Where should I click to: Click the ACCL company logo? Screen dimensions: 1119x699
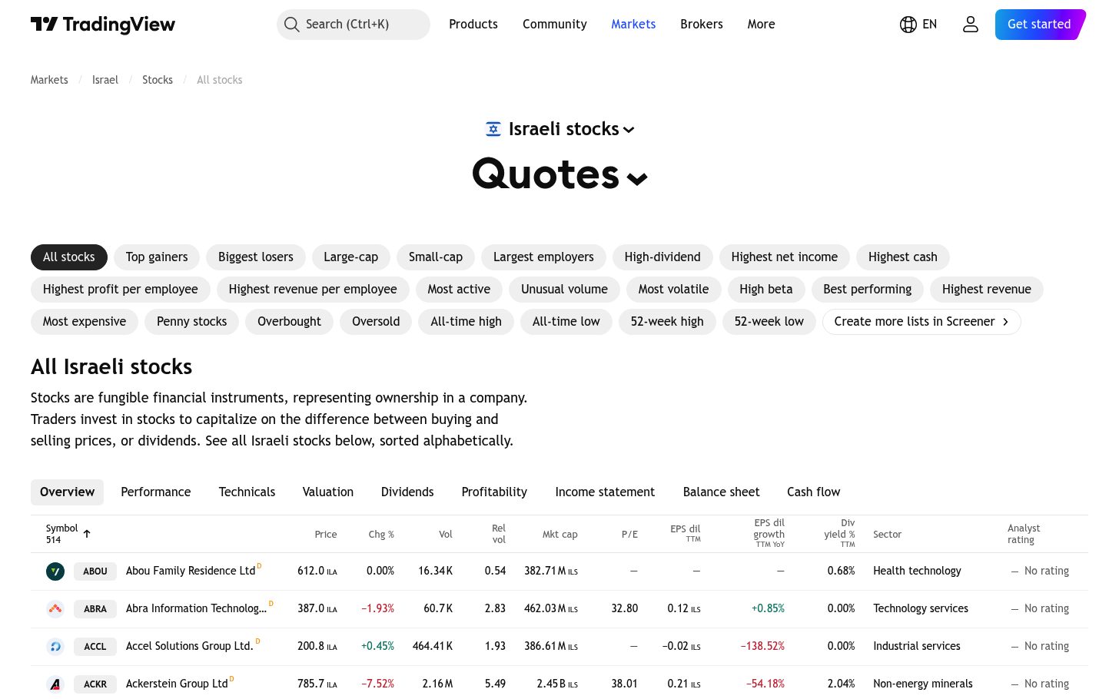click(55, 646)
